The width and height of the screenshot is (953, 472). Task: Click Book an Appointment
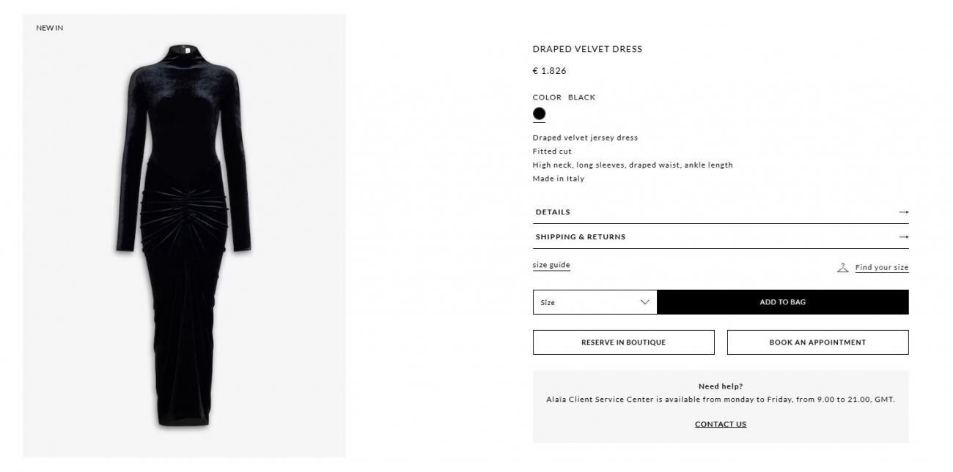coord(817,342)
